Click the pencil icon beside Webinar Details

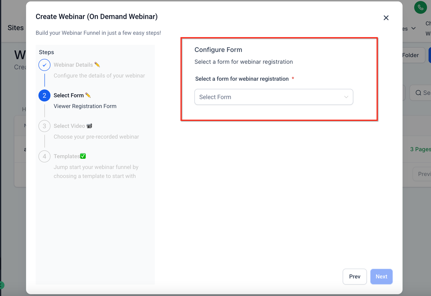(x=97, y=64)
